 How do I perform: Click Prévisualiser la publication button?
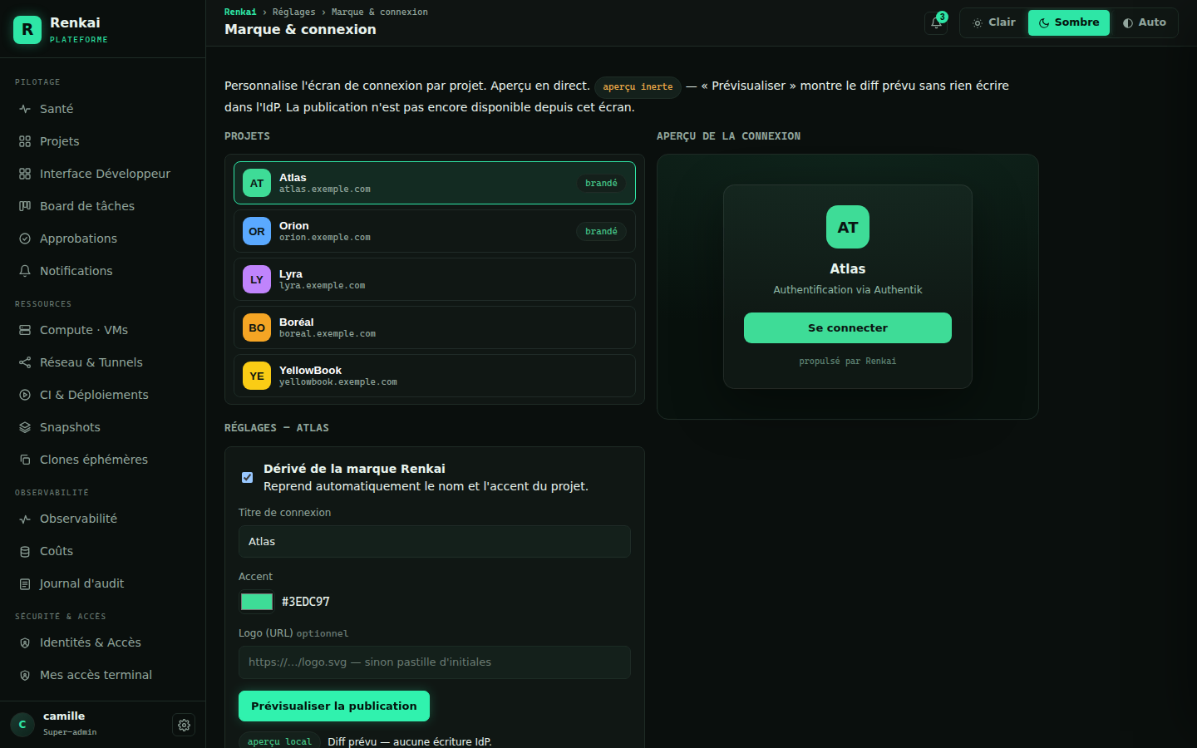pyautogui.click(x=334, y=706)
